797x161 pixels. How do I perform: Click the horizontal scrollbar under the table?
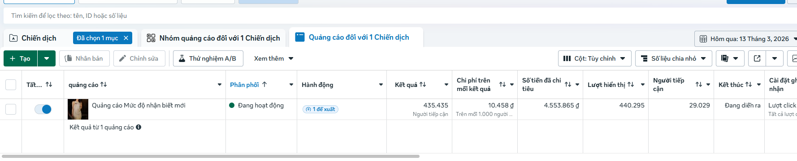click(x=211, y=156)
